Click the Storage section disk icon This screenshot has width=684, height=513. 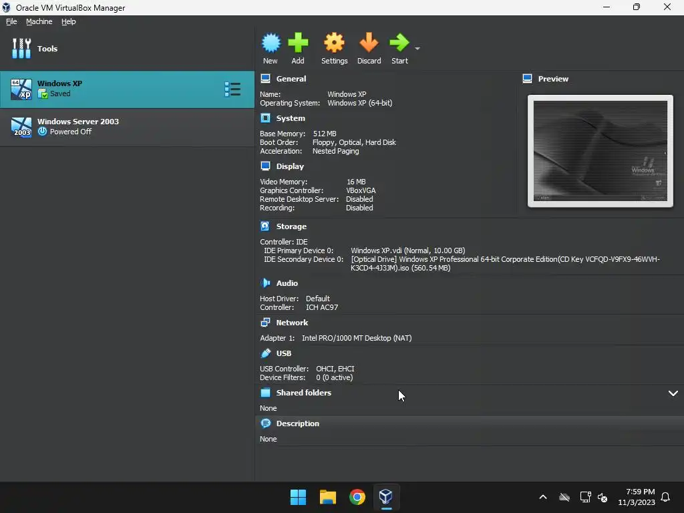coord(265,226)
